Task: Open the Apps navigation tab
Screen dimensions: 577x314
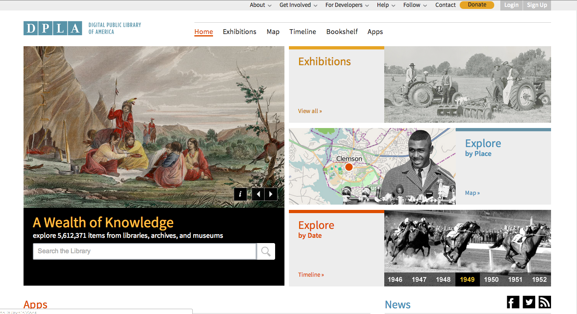Action: [x=375, y=32]
